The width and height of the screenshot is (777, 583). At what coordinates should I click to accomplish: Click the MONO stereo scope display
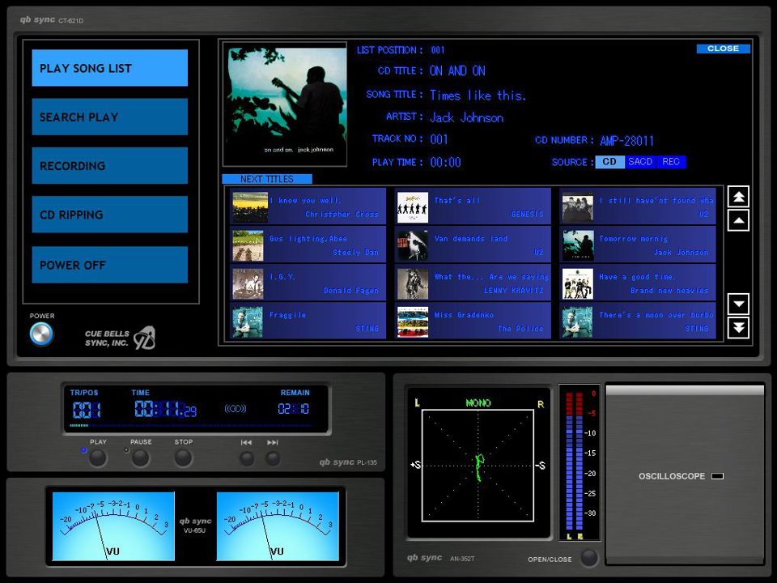[x=478, y=466]
